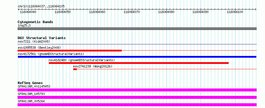Select variant label nsv7211 (Kidd2008)
This screenshot has width=265, height=108.
click(x=34, y=41)
